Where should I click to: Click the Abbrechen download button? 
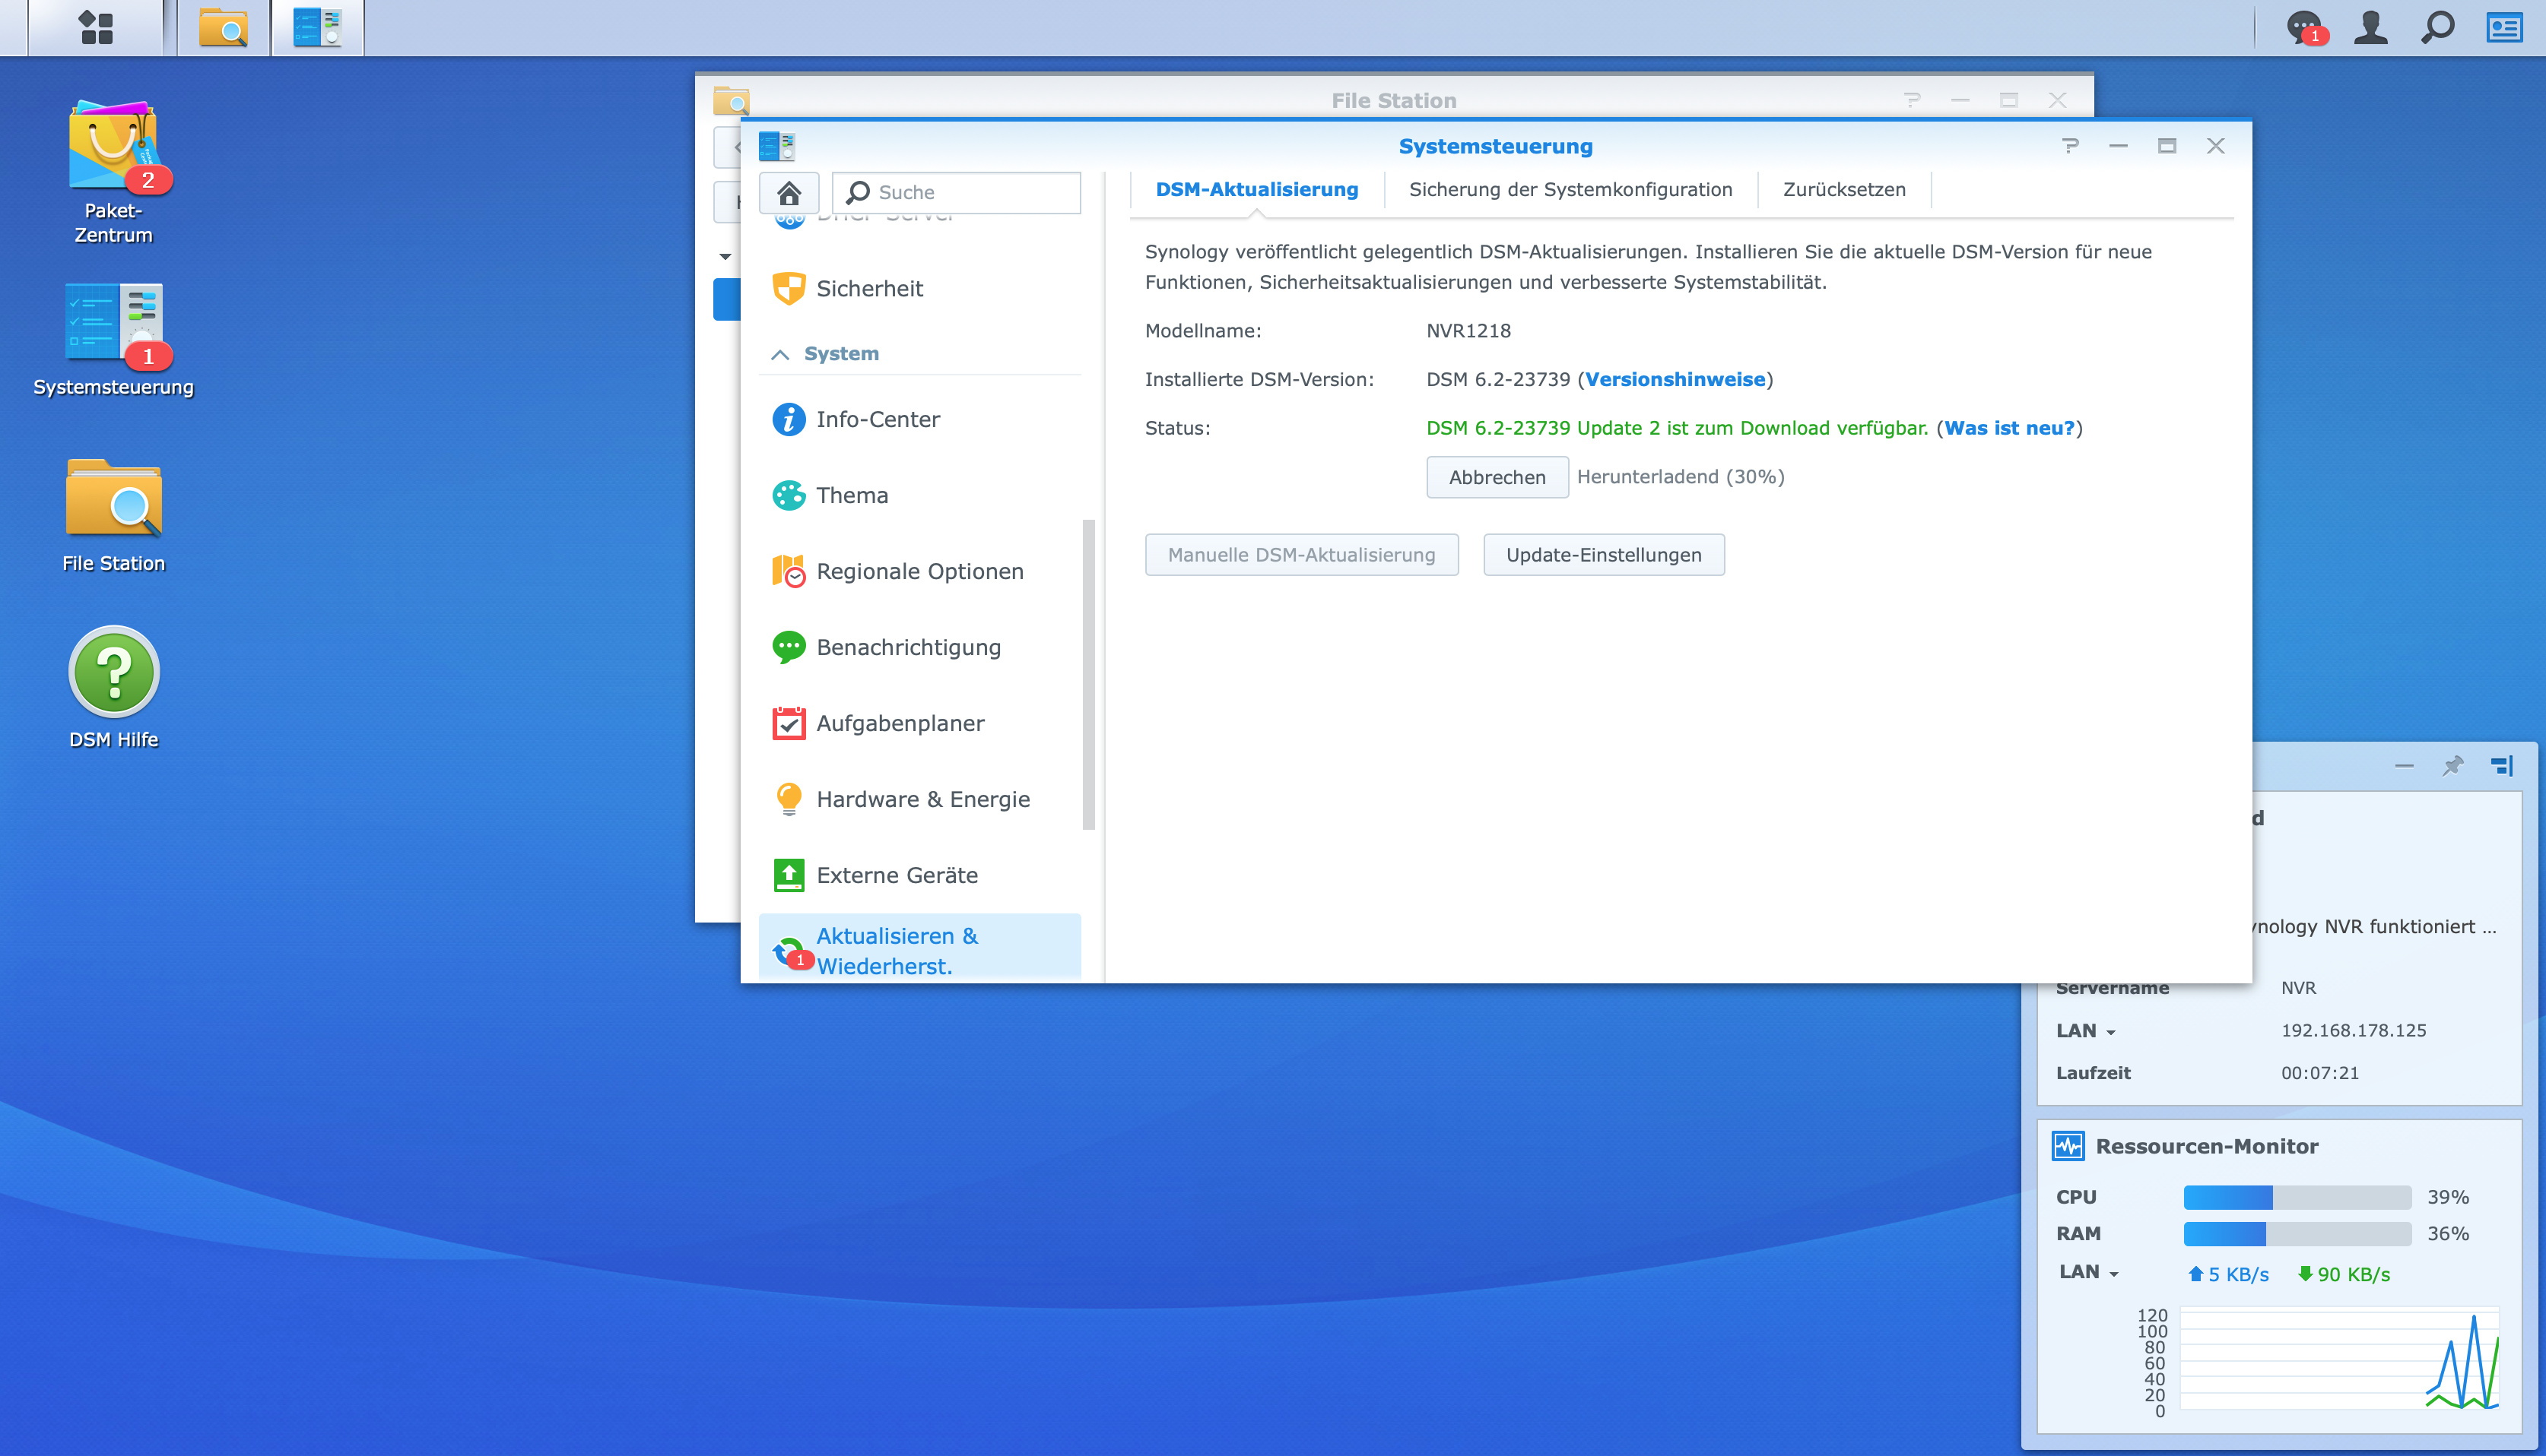(1497, 477)
